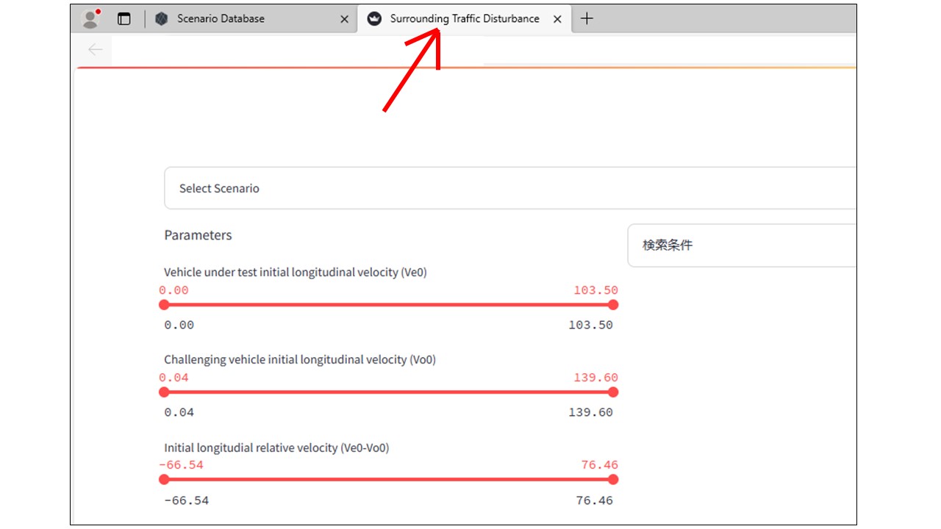Image resolution: width=941 pixels, height=529 pixels.
Task: Close the Surrounding Traffic Disturbance tab
Action: (557, 19)
